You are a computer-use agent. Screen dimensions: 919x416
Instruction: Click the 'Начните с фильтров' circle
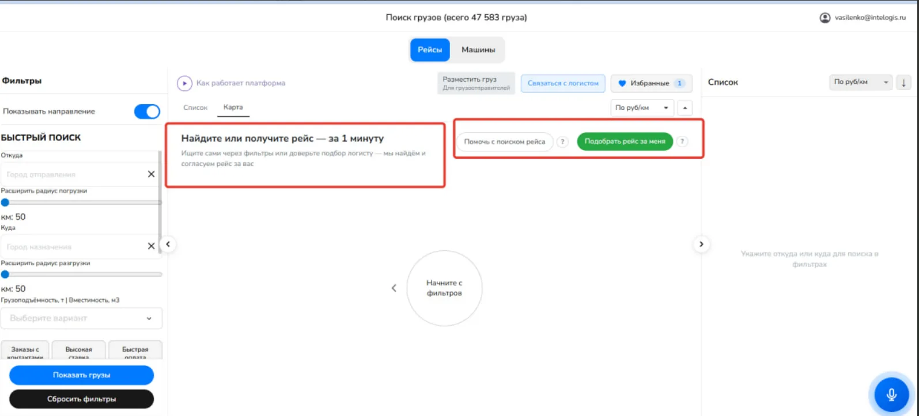point(444,288)
